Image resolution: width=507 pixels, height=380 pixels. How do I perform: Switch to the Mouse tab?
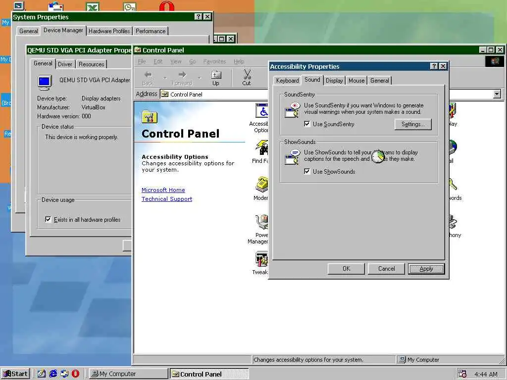(x=356, y=81)
